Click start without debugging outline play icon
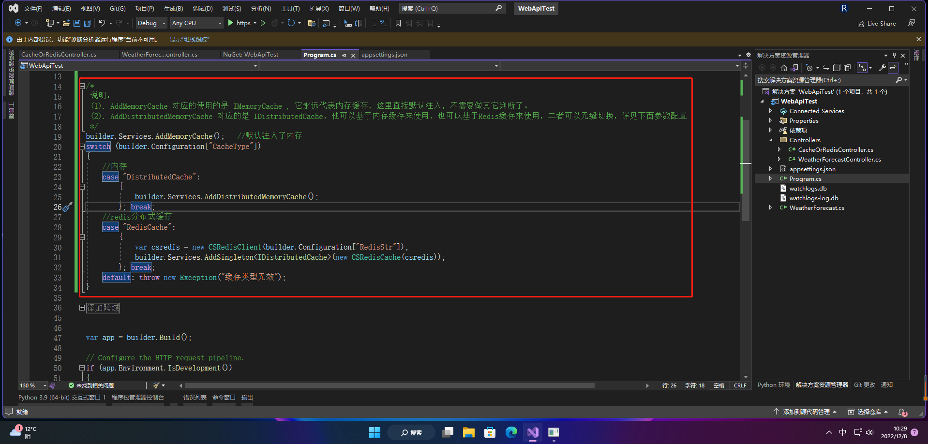The width and height of the screenshot is (928, 444). click(x=263, y=23)
